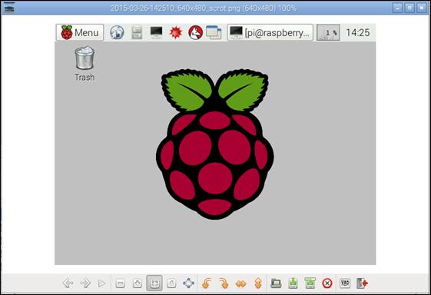Viewport: 431px width, 295px height.
Task: Quit the viewer with exit door icon
Action: click(x=362, y=283)
